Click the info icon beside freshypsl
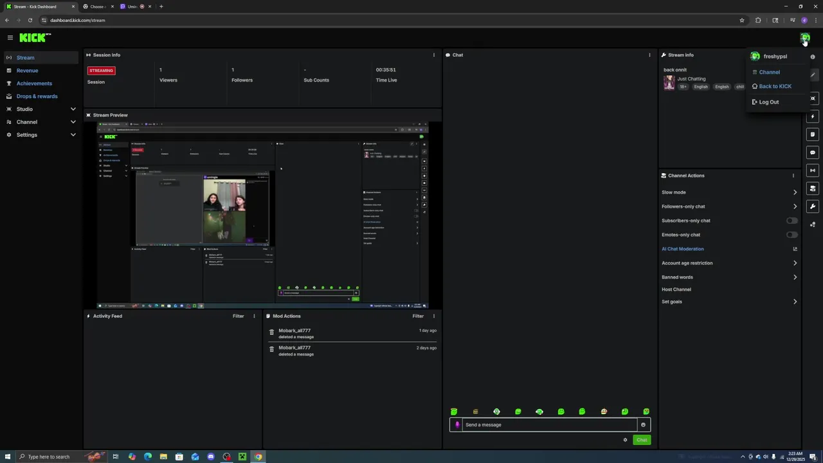The width and height of the screenshot is (823, 463). (813, 57)
